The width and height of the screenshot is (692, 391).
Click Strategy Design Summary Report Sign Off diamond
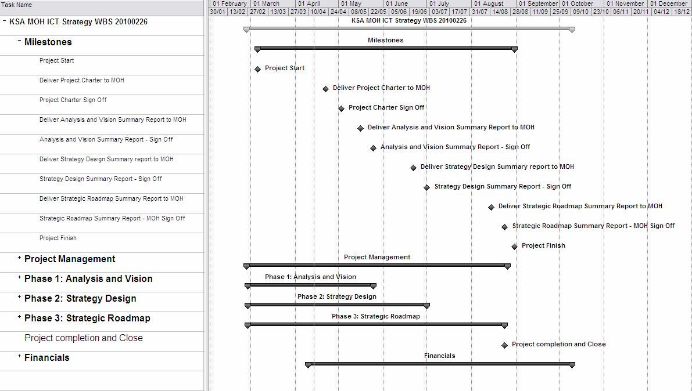click(x=427, y=188)
